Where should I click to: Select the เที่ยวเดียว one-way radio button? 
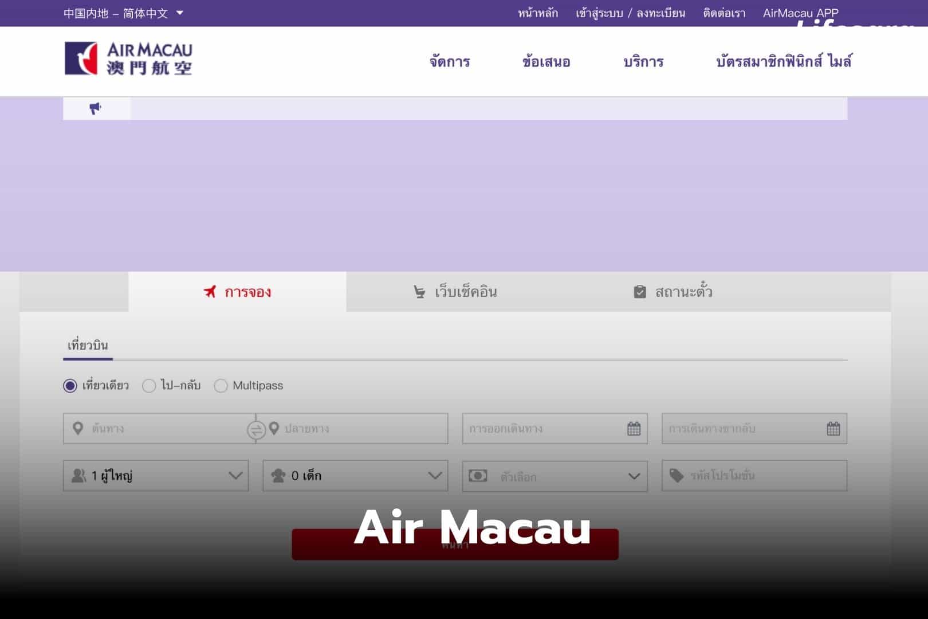coord(70,386)
